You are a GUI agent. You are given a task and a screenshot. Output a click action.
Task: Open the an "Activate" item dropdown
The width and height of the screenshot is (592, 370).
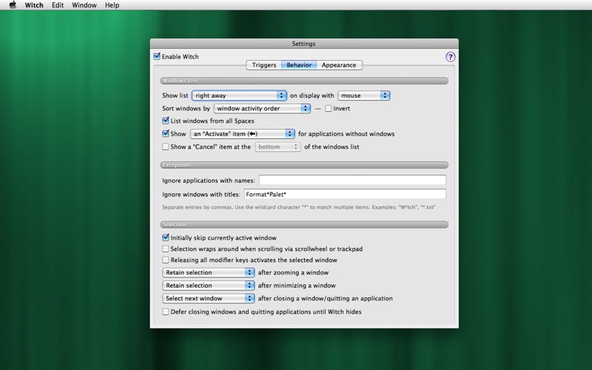coord(243,134)
